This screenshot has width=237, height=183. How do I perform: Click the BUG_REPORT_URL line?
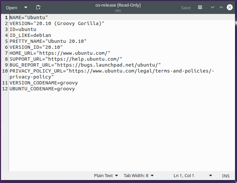[85, 65]
